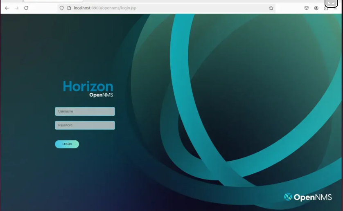Click the OpenNMS text below Horizon
The image size is (343, 211).
point(101,95)
